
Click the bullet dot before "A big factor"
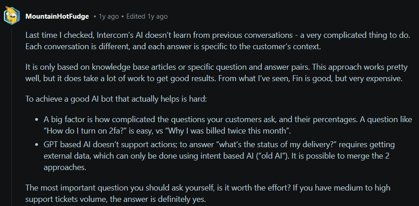click(x=37, y=120)
